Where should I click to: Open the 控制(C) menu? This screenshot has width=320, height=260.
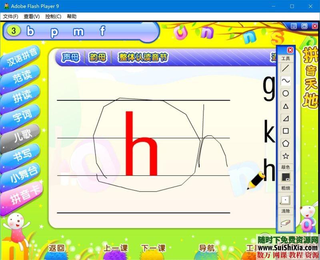click(x=53, y=16)
